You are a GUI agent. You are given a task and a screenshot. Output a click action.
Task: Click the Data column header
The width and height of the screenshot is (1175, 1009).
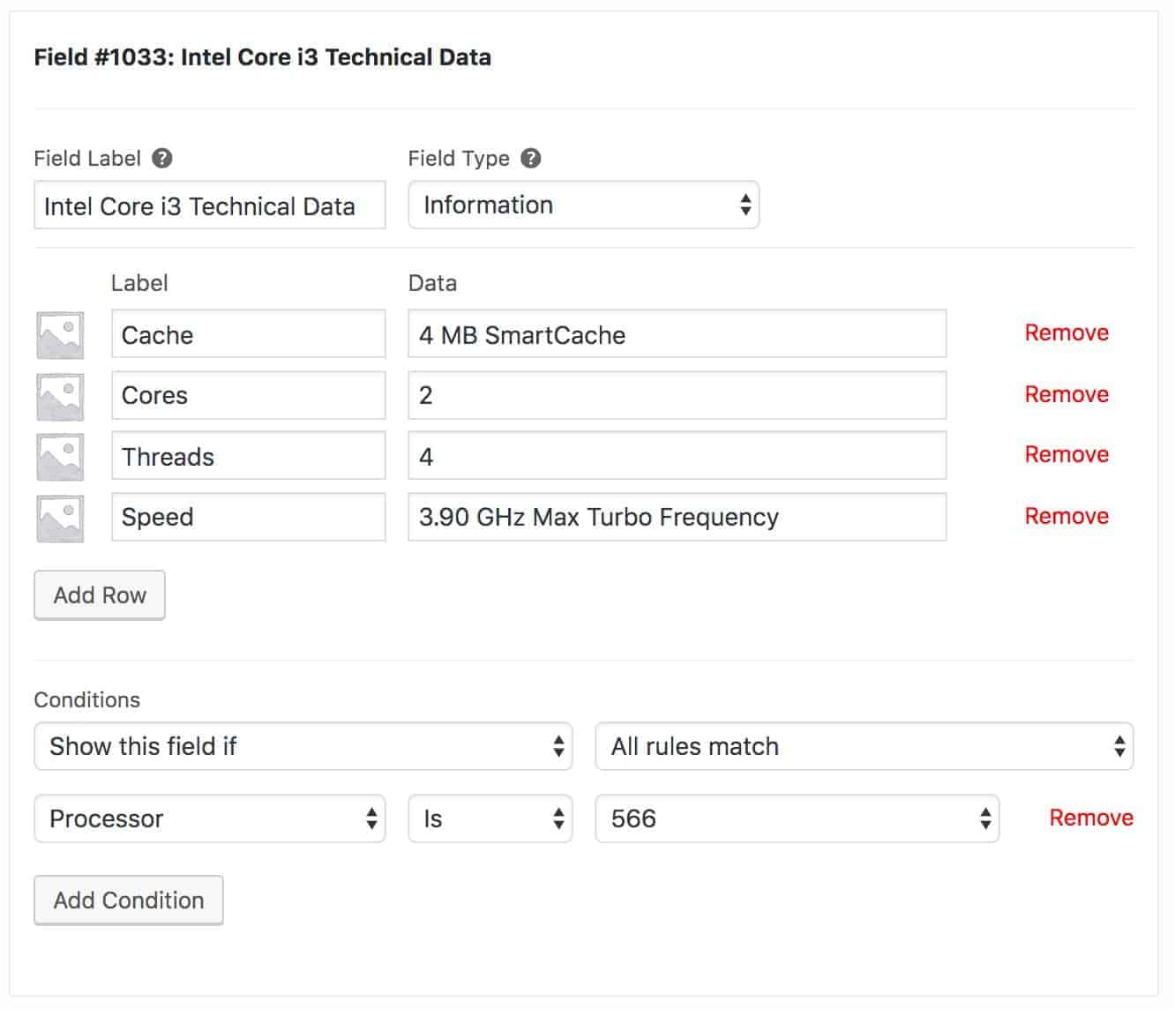click(x=432, y=283)
